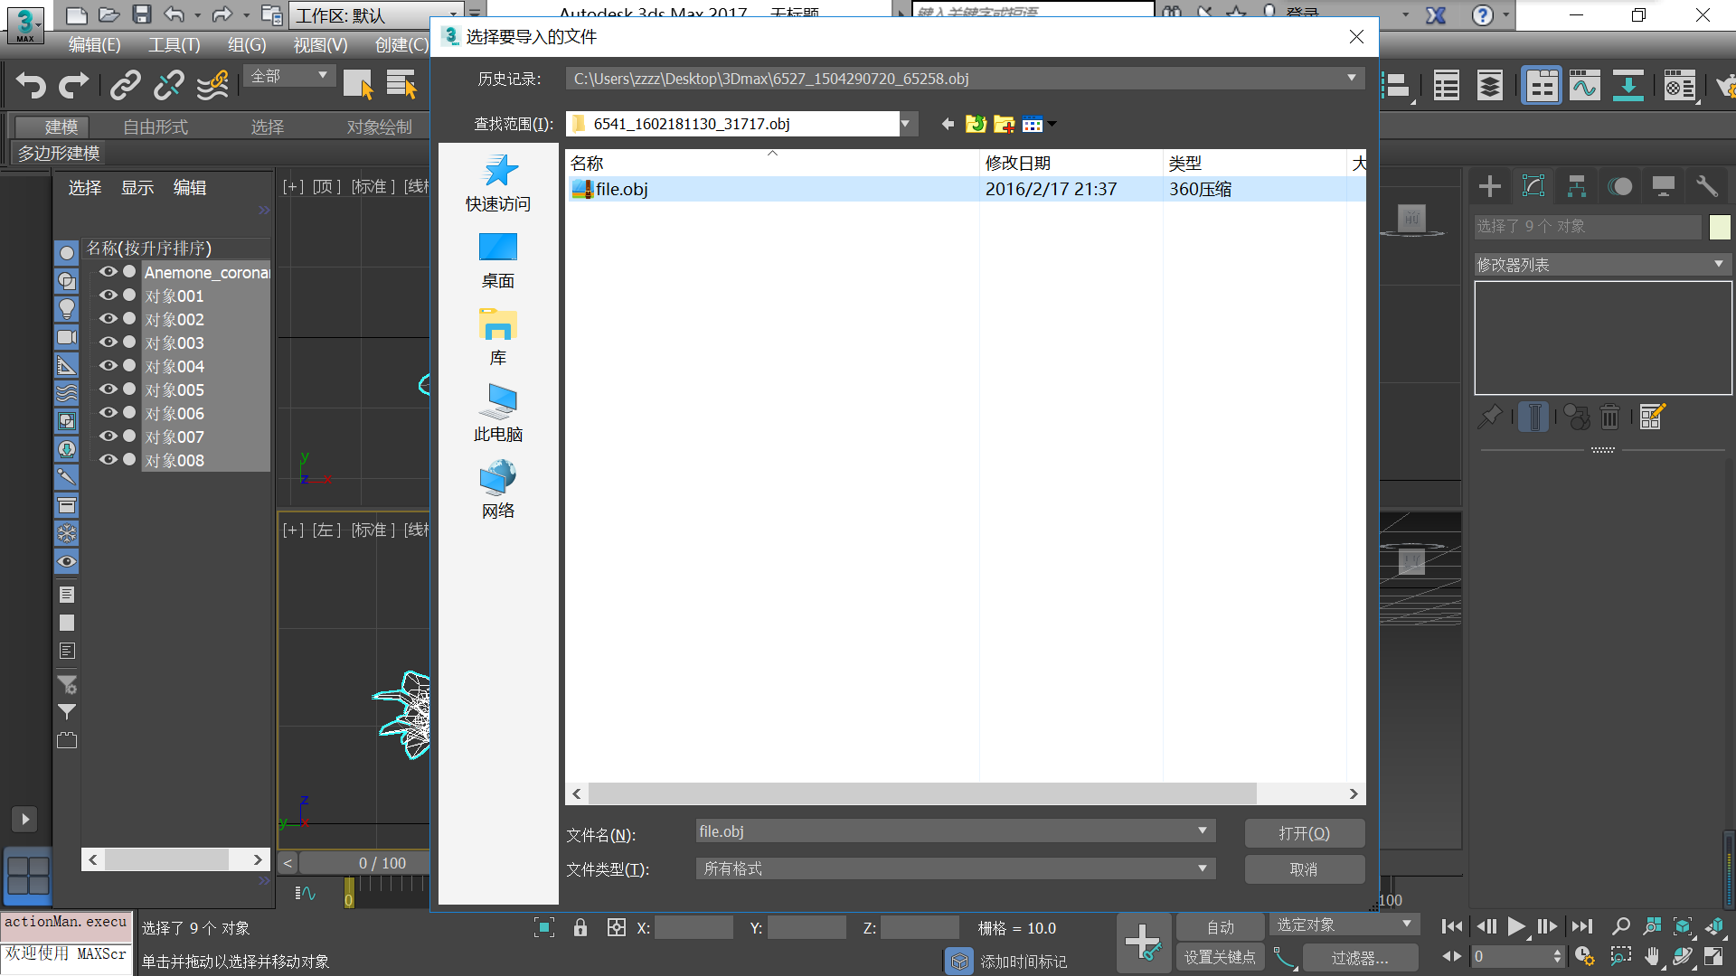Toggle visibility of Anemone_corona object

[108, 272]
